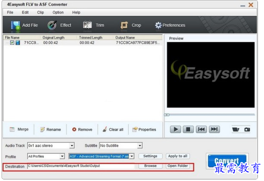This screenshot has height=181, width=264.
Task: Stop the preview playback
Action: click(x=188, y=129)
